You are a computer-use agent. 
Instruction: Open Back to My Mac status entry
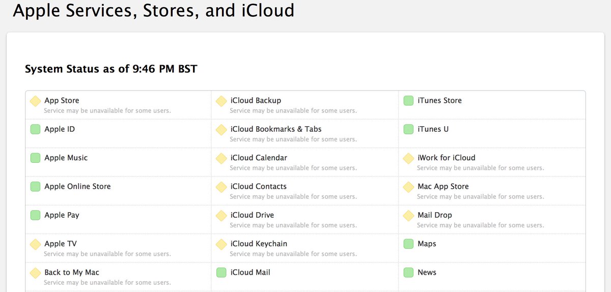(118, 277)
